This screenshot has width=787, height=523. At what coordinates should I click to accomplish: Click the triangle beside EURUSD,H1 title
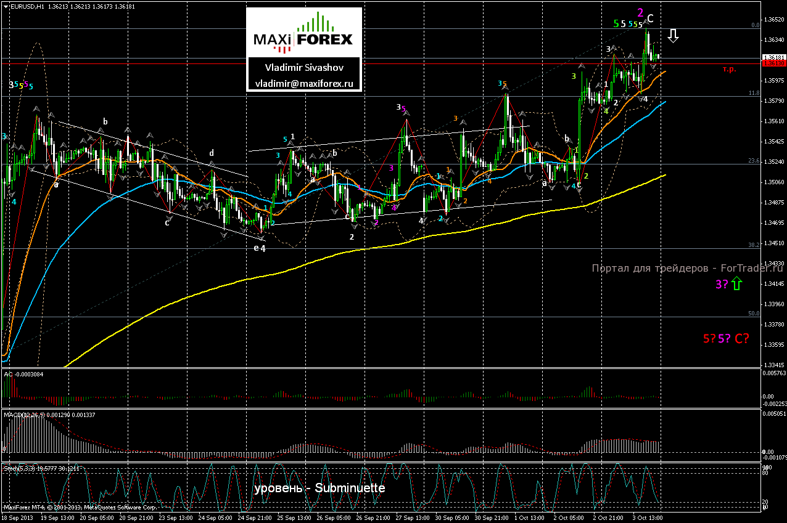tap(6, 6)
